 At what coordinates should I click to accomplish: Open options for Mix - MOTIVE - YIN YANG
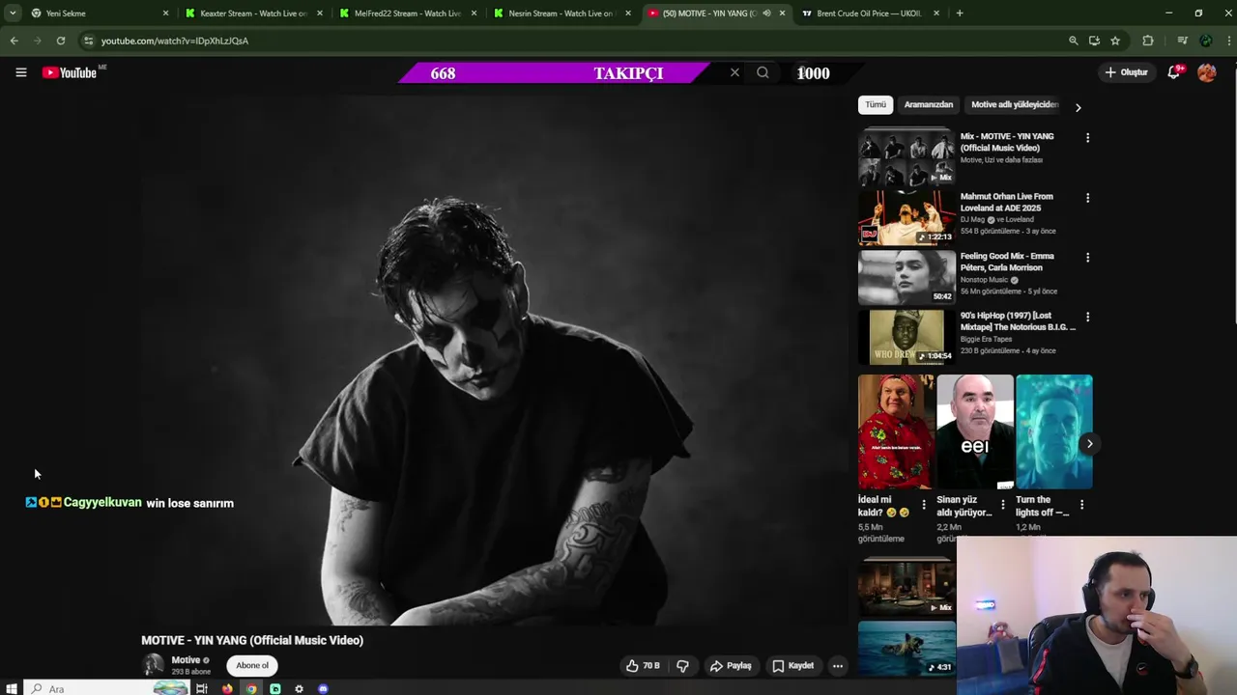tap(1087, 138)
